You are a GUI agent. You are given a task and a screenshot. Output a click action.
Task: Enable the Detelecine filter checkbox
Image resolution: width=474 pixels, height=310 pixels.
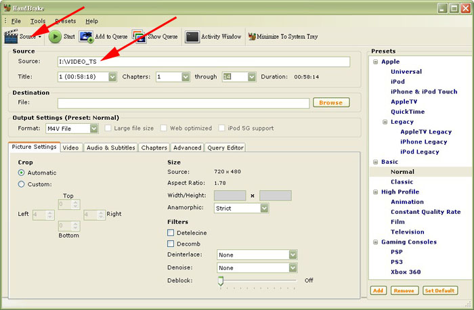point(171,232)
